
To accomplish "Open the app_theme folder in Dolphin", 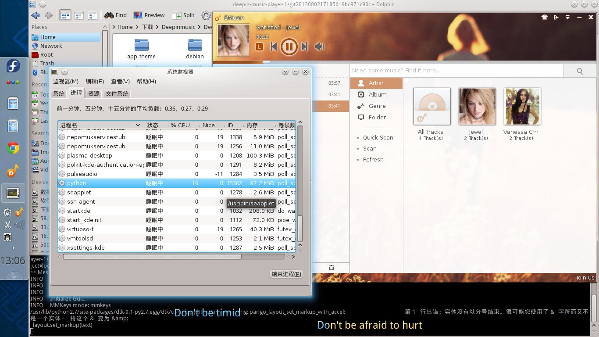I will pos(141,49).
